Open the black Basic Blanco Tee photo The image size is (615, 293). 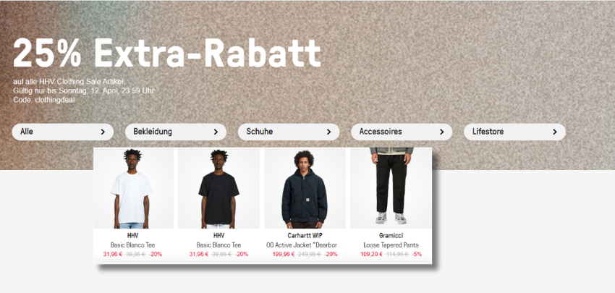tap(219, 188)
